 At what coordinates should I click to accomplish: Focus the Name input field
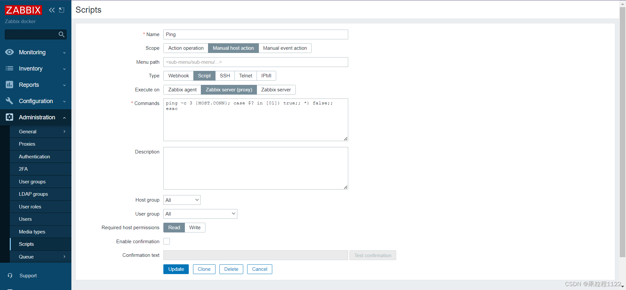256,34
